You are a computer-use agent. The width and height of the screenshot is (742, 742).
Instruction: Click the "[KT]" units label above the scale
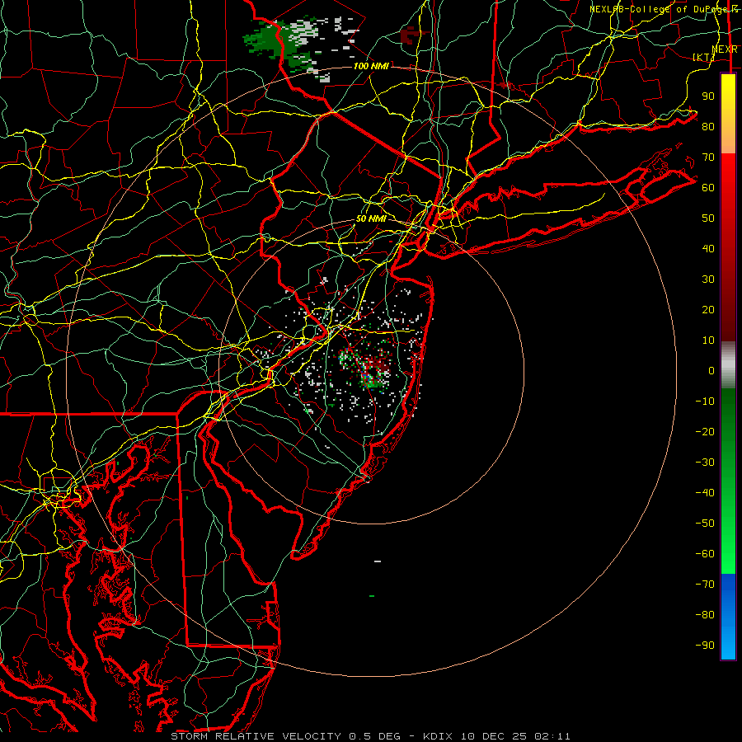tap(704, 57)
